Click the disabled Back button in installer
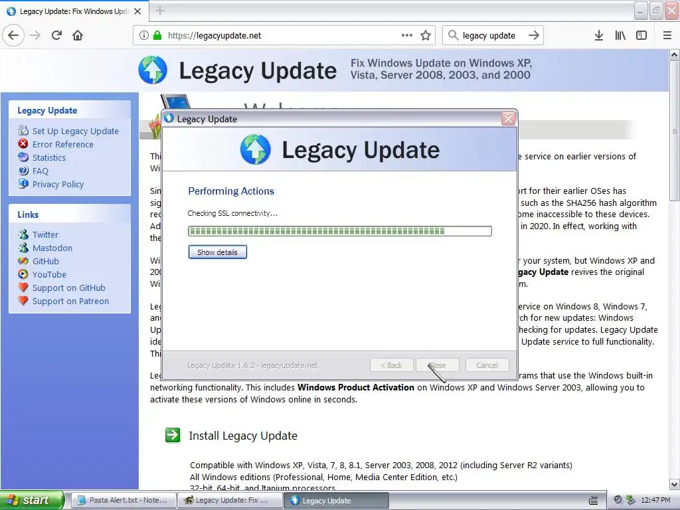 point(392,365)
